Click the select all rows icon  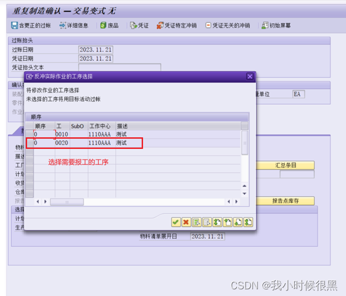pyautogui.click(x=197, y=222)
